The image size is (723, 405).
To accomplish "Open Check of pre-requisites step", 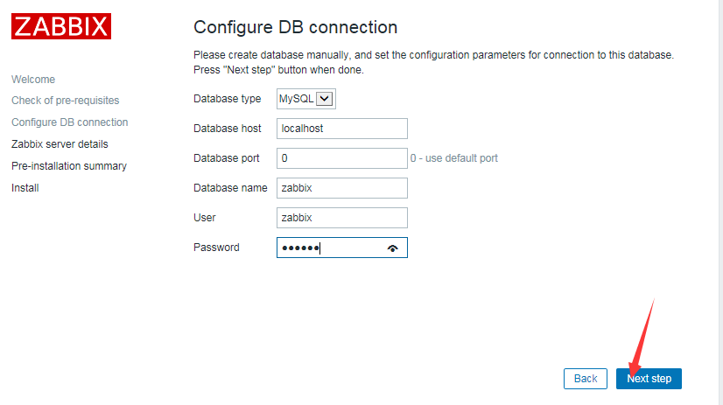I will pyautogui.click(x=65, y=101).
